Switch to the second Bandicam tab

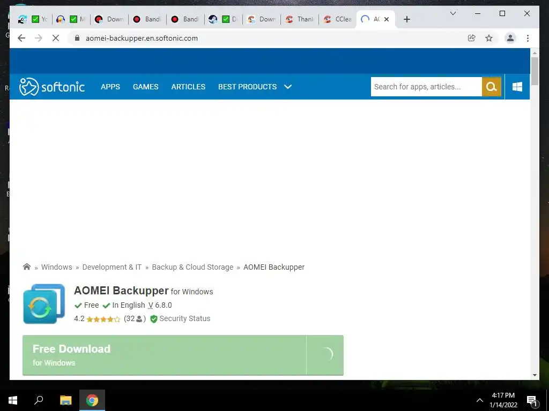(185, 19)
